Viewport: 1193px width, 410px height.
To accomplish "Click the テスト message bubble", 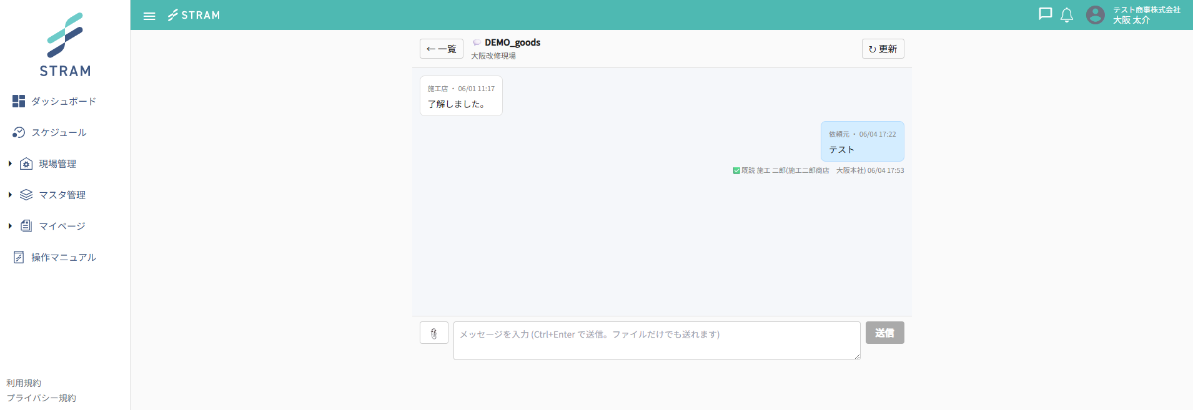I will tap(863, 141).
